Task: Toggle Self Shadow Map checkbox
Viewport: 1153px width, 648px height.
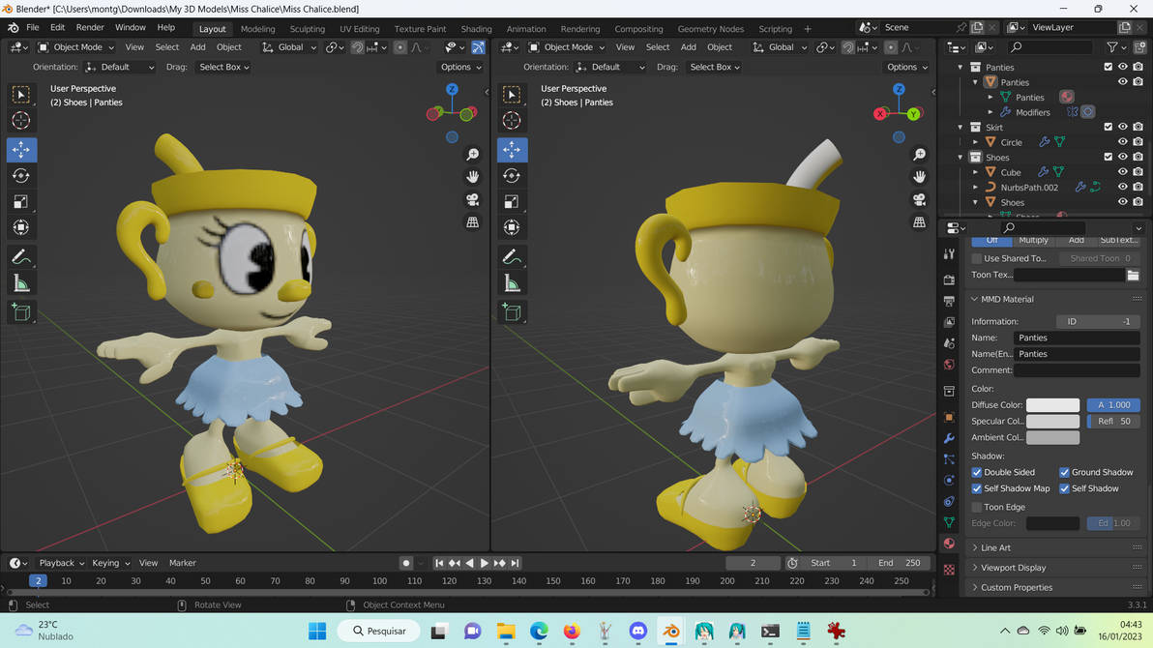Action: pyautogui.click(x=977, y=488)
